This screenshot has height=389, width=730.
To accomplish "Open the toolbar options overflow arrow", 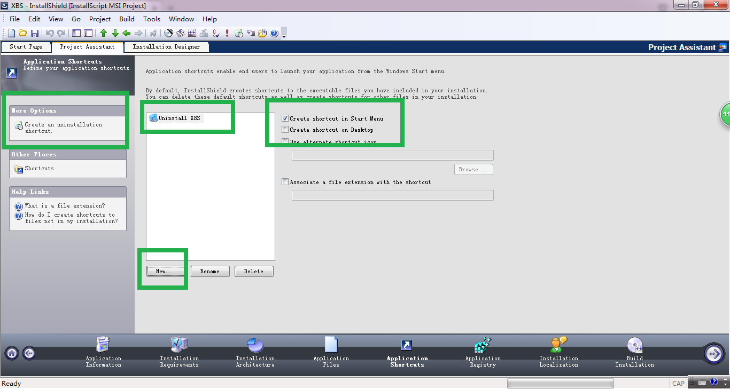I will [x=284, y=36].
